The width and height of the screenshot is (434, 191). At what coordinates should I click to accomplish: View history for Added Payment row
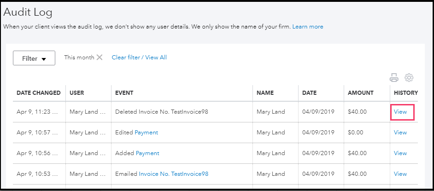400,153
